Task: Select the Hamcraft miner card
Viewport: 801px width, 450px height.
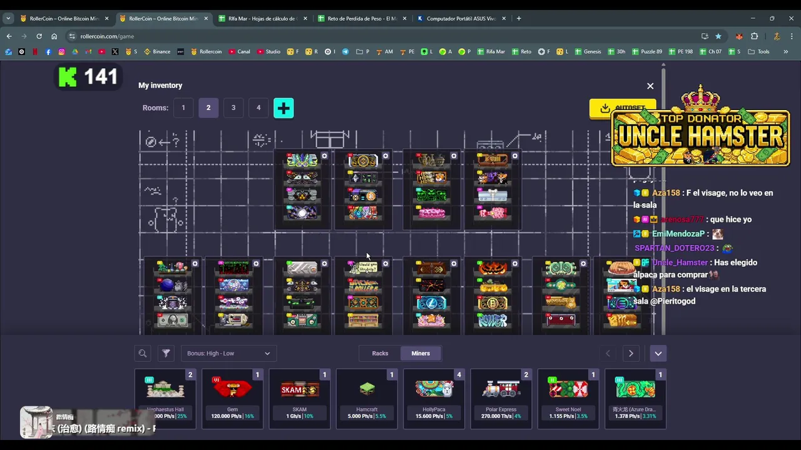Action: 367,399
